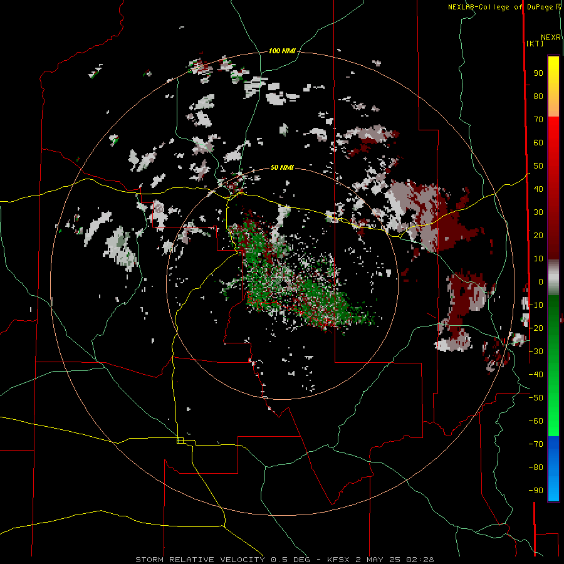This screenshot has width=564, height=564.
Task: Click the "[KT]" units label above the color bar
Action: click(535, 43)
